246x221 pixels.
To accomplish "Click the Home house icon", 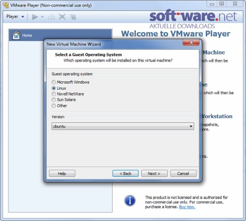I will pyautogui.click(x=16, y=35).
